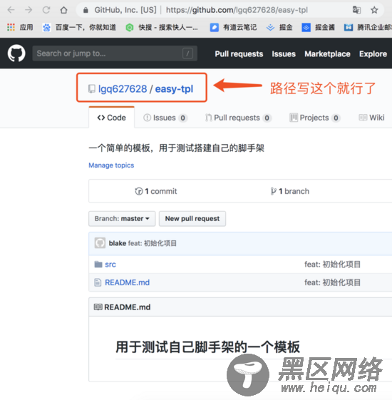Click the slash shortcut icon in search box

[187, 53]
